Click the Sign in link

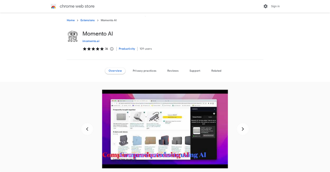[x=275, y=6]
